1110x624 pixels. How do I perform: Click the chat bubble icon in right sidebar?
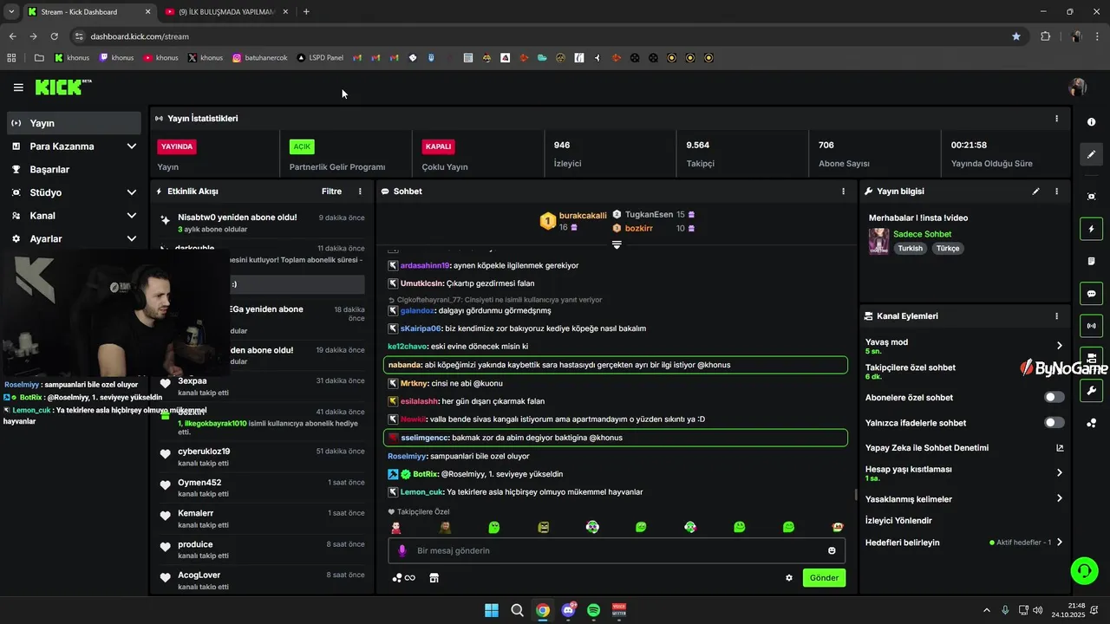click(x=1091, y=294)
